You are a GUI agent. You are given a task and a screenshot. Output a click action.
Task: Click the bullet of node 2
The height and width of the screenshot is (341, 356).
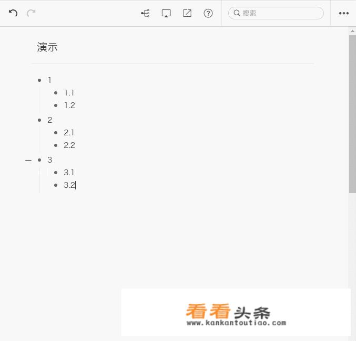39,120
